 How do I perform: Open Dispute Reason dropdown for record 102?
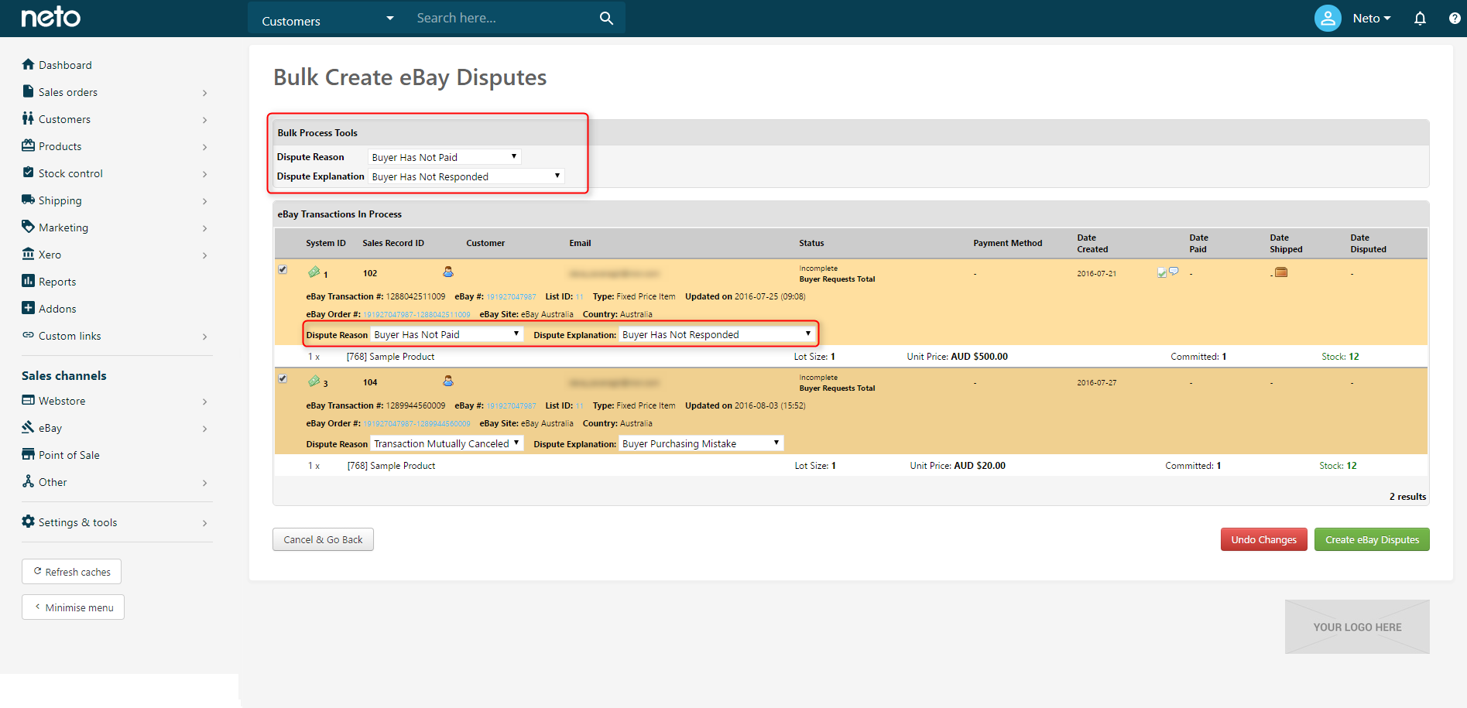(x=447, y=334)
